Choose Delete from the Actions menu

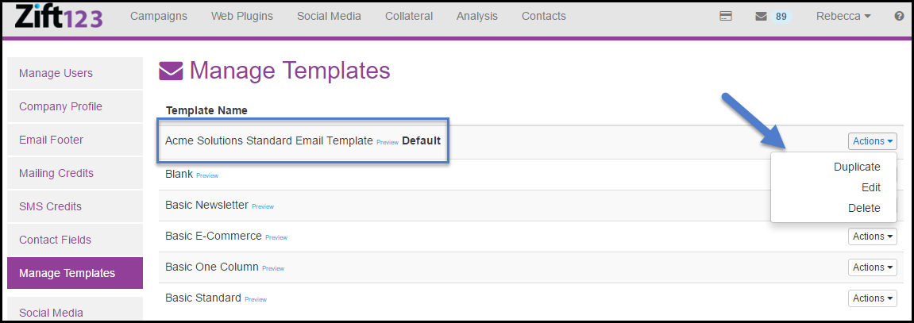pos(864,208)
